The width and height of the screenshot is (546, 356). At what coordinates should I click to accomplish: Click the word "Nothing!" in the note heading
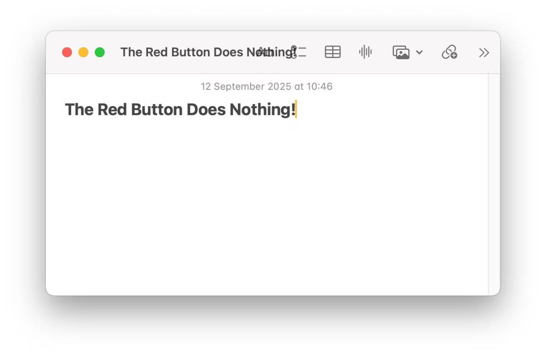[x=262, y=110]
